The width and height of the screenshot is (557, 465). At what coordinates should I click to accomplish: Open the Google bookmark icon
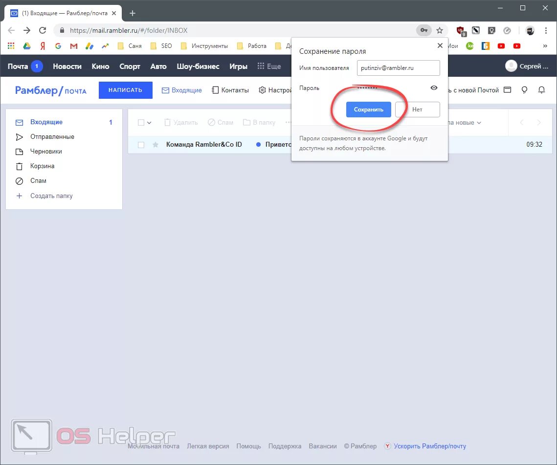(x=58, y=46)
